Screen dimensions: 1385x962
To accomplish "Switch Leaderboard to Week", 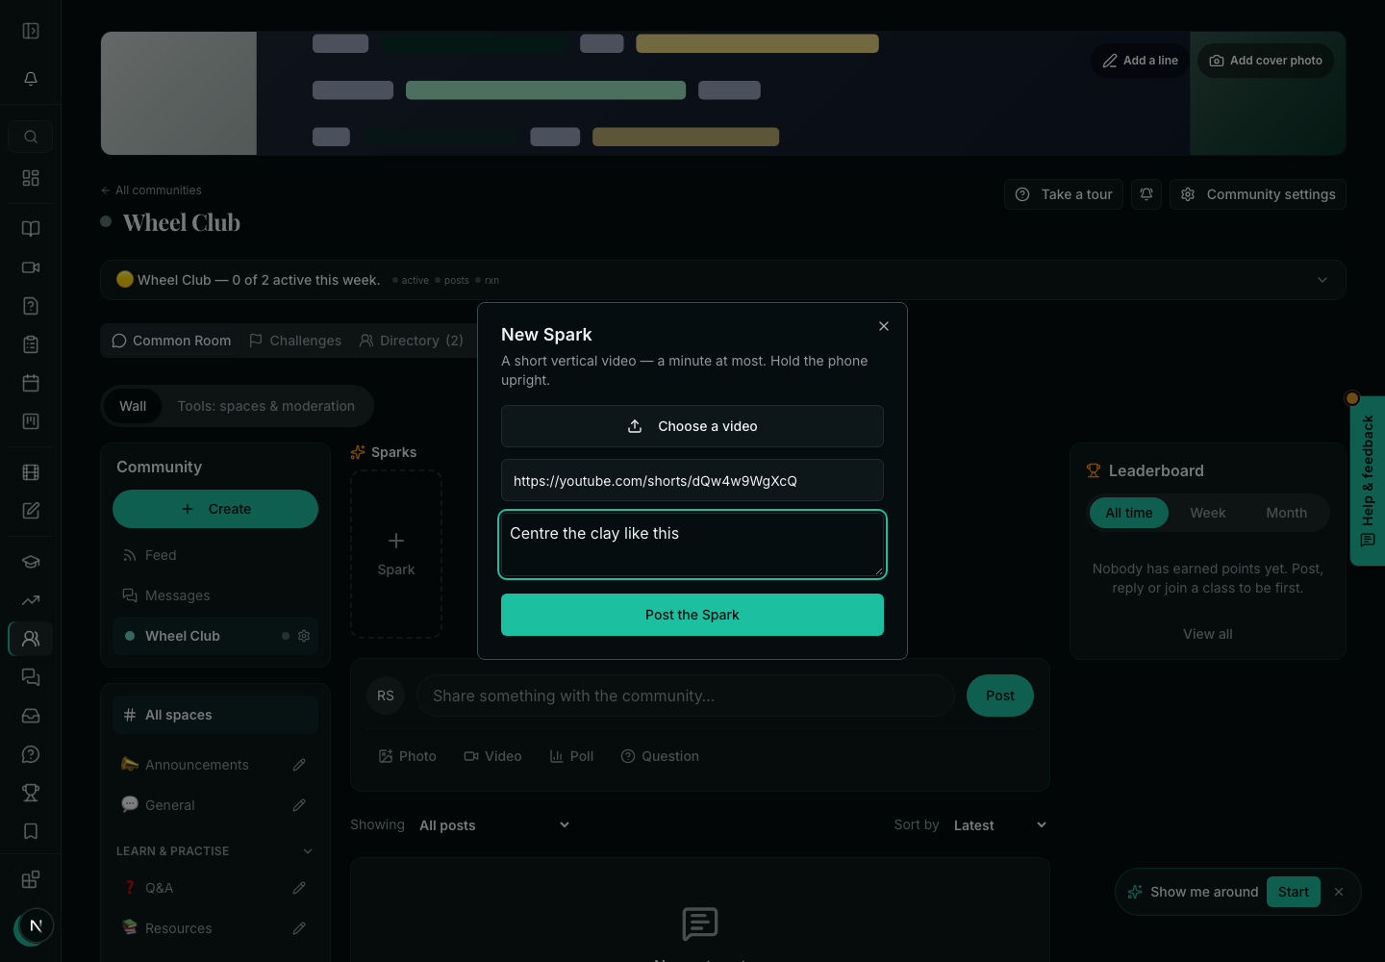I will [x=1208, y=513].
